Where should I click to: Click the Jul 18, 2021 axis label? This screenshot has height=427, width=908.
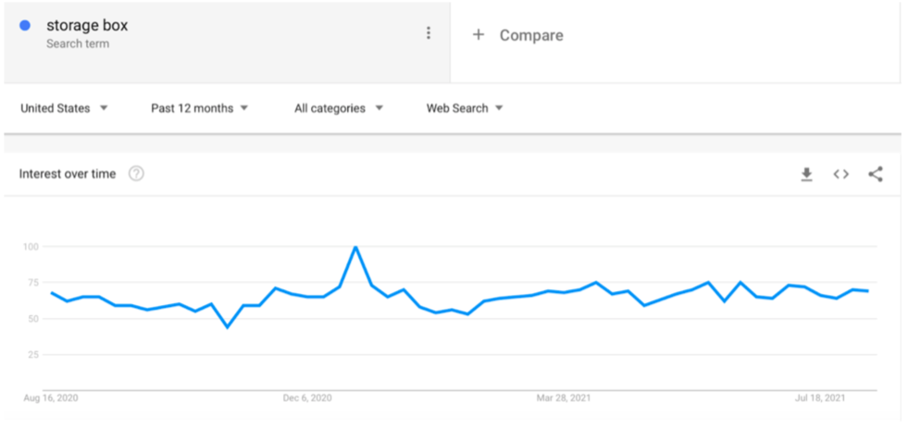pyautogui.click(x=820, y=398)
